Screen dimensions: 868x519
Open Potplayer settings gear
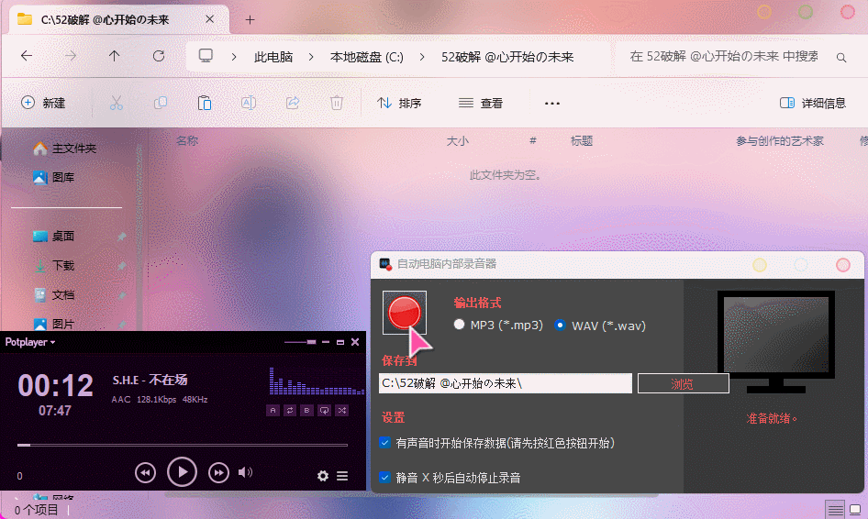click(x=323, y=476)
